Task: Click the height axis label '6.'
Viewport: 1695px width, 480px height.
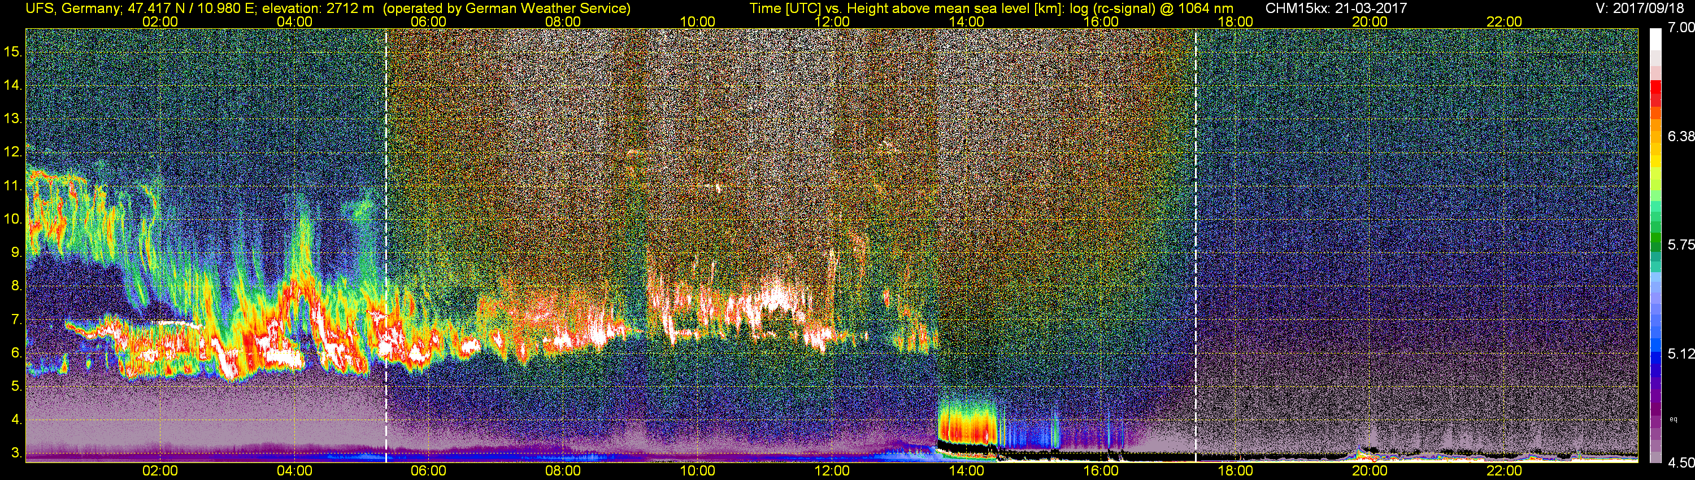Action: click(17, 353)
